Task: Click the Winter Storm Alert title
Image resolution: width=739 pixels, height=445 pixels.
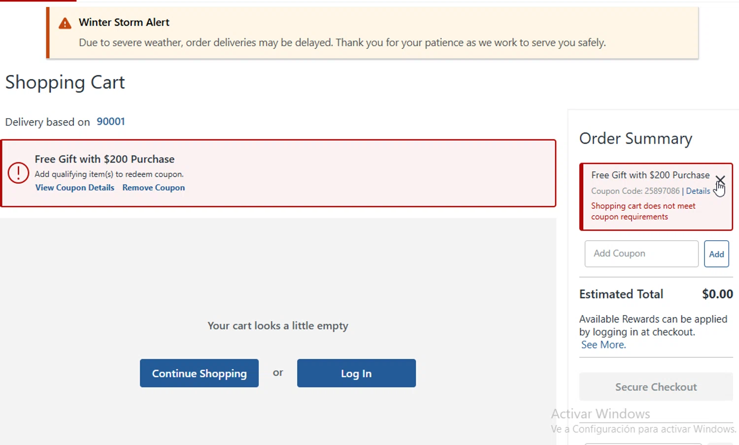Action: pos(124,22)
